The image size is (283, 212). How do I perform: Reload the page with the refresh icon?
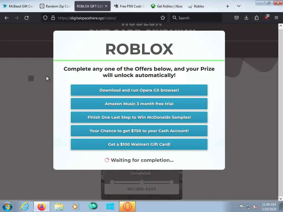pyautogui.click(x=27, y=18)
